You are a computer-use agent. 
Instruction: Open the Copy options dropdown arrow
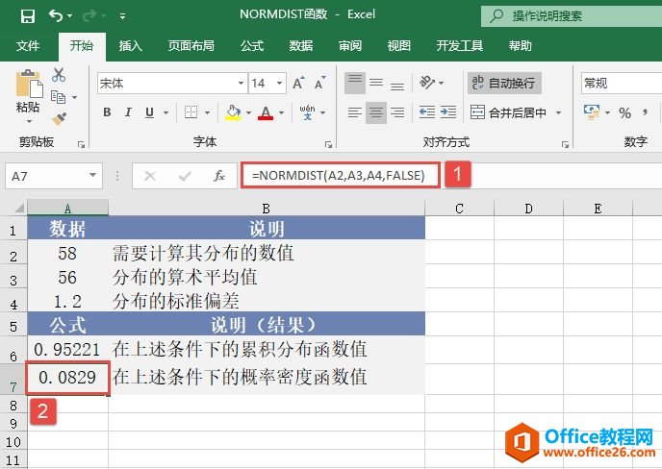75,97
